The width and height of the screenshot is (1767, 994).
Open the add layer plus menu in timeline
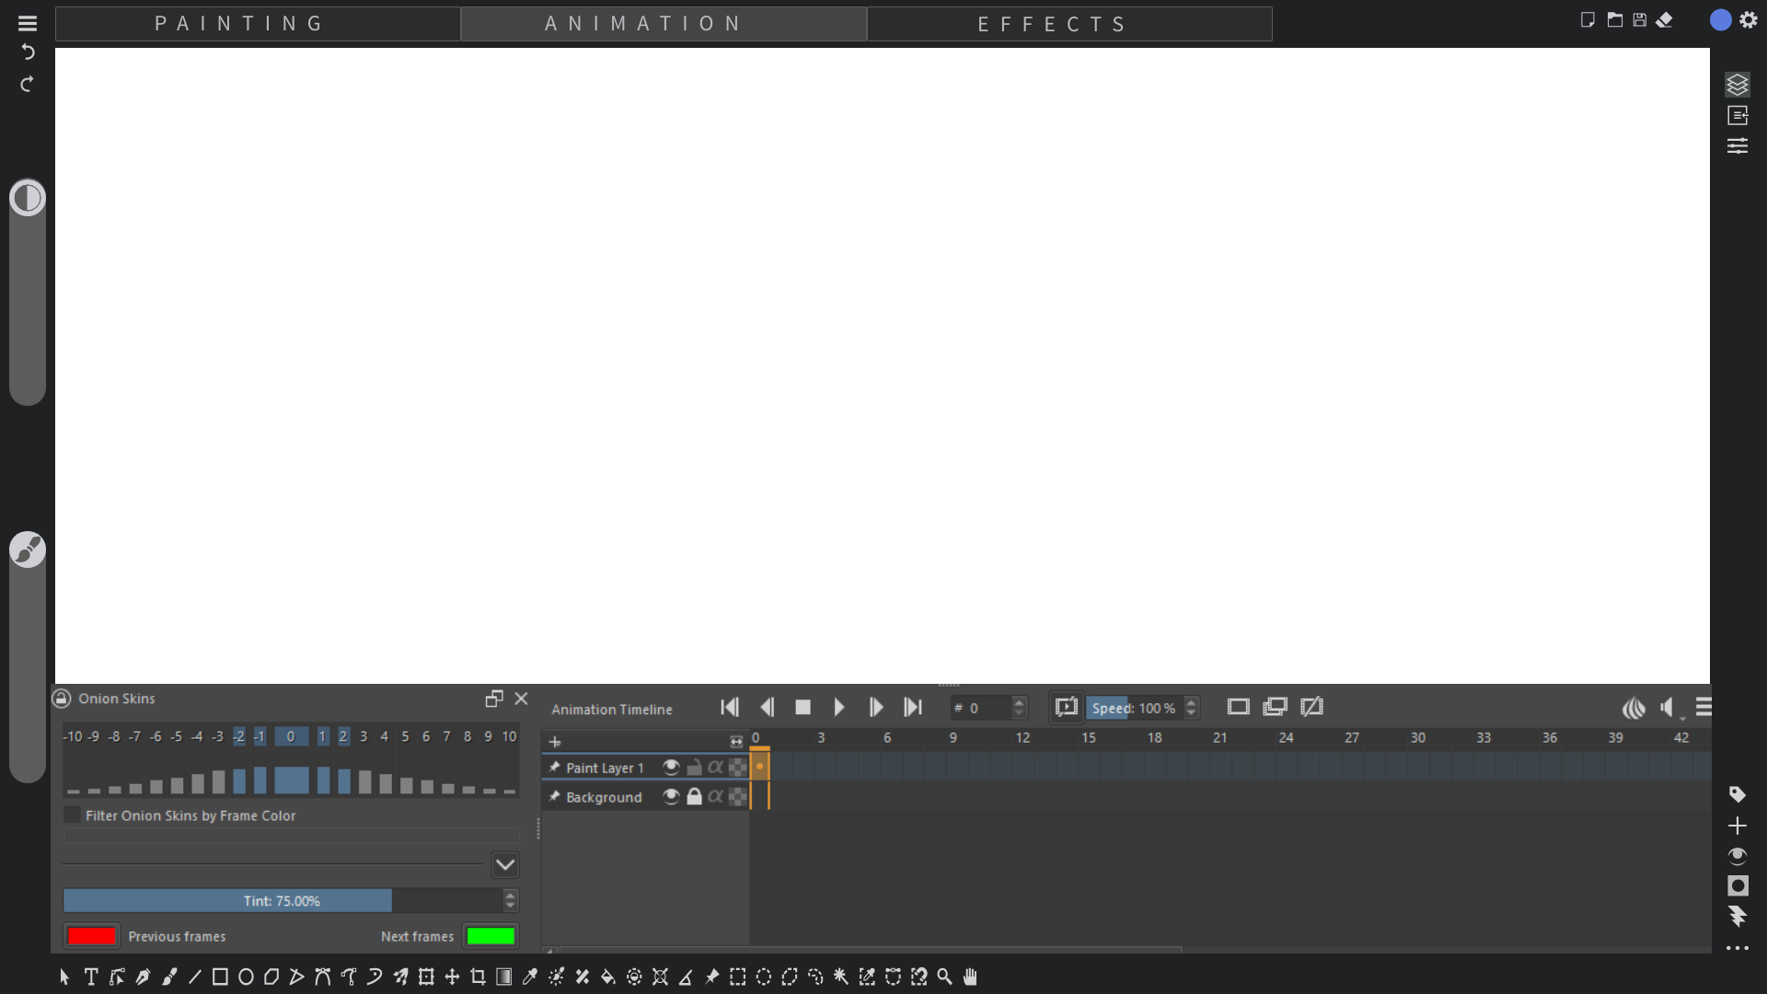[x=555, y=741]
